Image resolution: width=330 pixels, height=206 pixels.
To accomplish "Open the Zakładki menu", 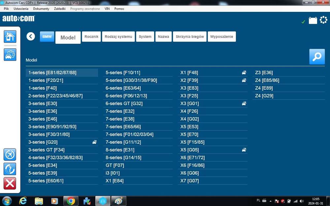I will pyautogui.click(x=60, y=9).
